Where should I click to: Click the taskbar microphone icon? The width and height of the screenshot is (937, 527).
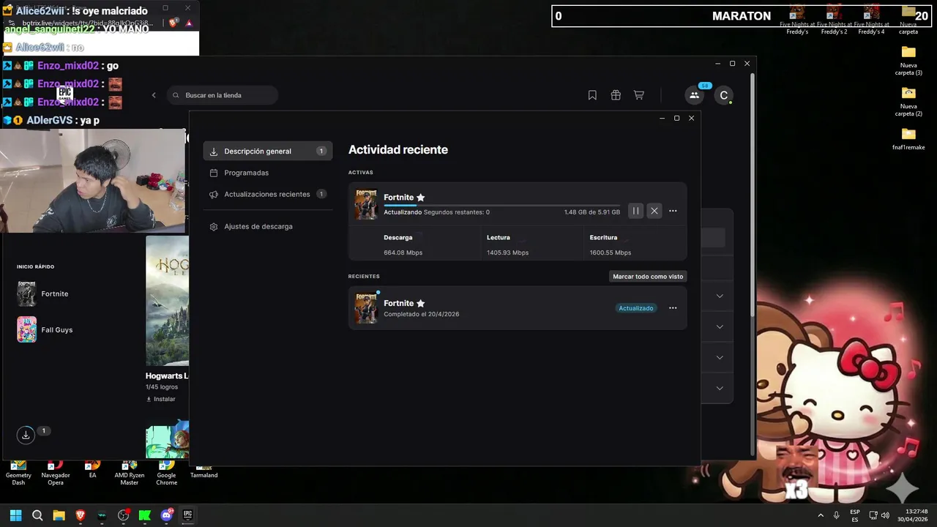pyautogui.click(x=836, y=515)
